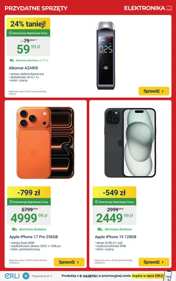The height and width of the screenshot is (281, 176).
Task: Click the 24% taniej! discount badge
Action: [x=28, y=24]
